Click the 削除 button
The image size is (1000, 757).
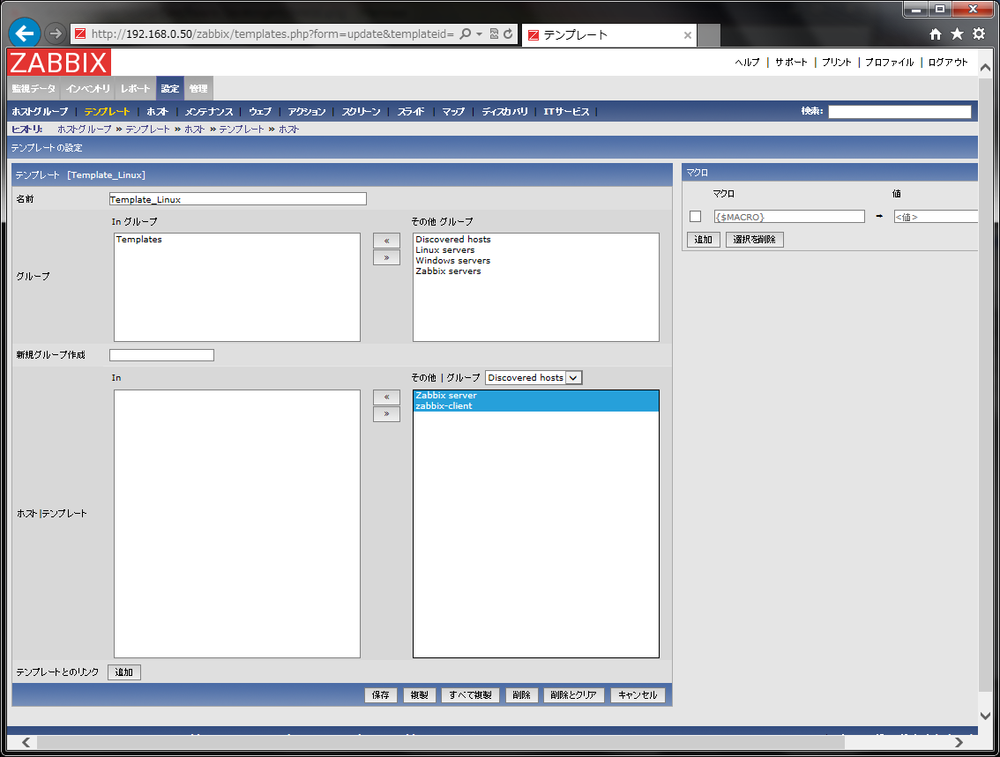tap(522, 695)
